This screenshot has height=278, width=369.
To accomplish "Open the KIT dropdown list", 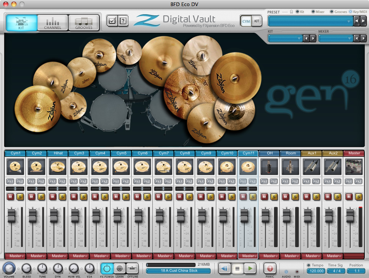I will coord(285,38).
